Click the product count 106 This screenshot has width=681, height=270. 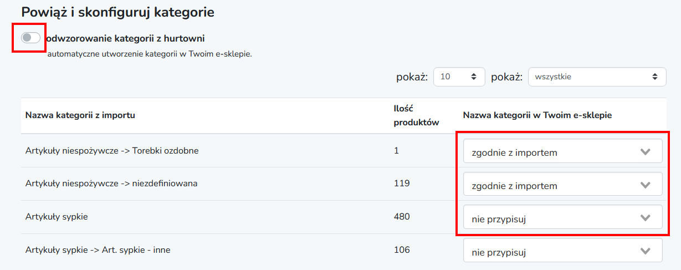(x=402, y=249)
